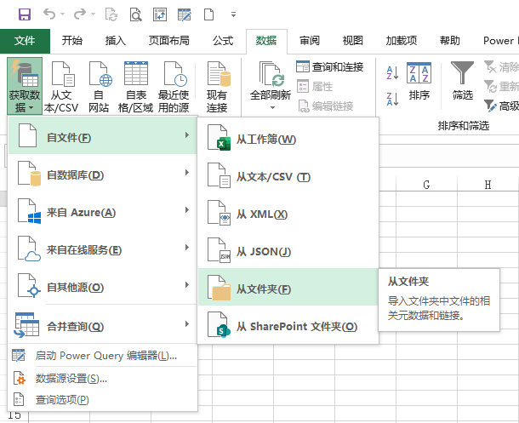The image size is (519, 423).
Task: Click 查询和连接 button
Action: [x=329, y=67]
